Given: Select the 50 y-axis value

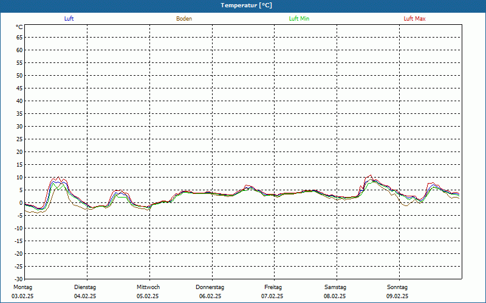Looking at the screenshot, I should pos(19,75).
